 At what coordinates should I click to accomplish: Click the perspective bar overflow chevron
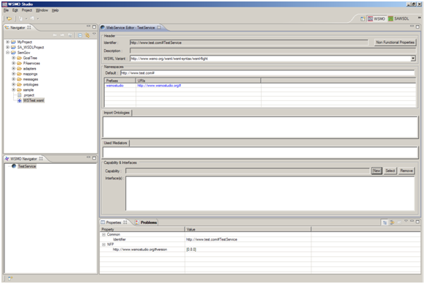(x=419, y=18)
